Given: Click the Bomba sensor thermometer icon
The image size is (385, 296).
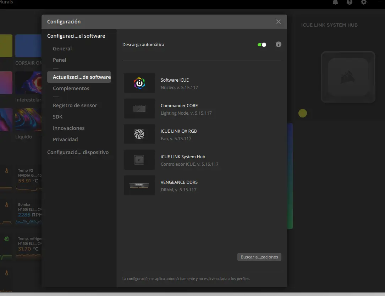Looking at the screenshot, I should point(7,205).
